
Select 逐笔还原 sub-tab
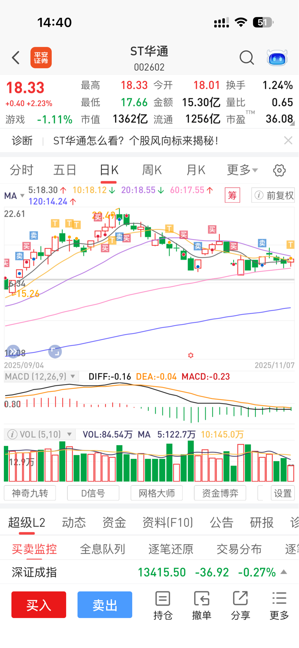(171, 549)
